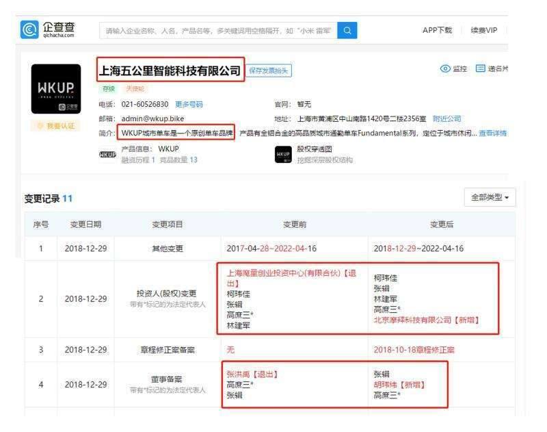Click 章程修正案备案 in row 3
Image resolution: width=547 pixels, height=432 pixels.
tap(168, 350)
